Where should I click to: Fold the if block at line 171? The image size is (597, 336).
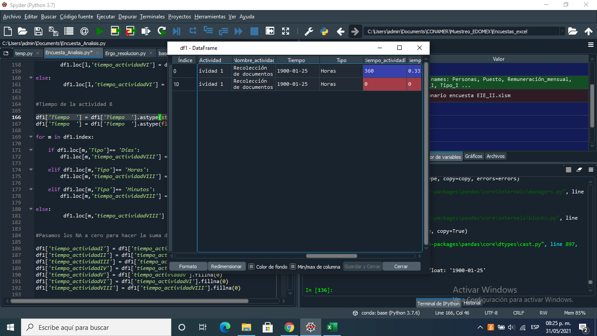point(31,150)
